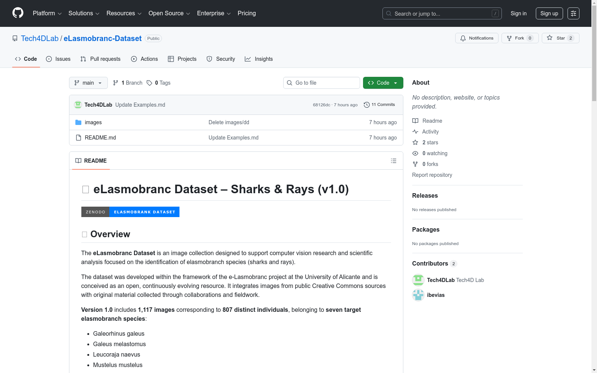Viewport: 597px width, 373px height.
Task: Open the global navigation menu icon button
Action: point(573,13)
